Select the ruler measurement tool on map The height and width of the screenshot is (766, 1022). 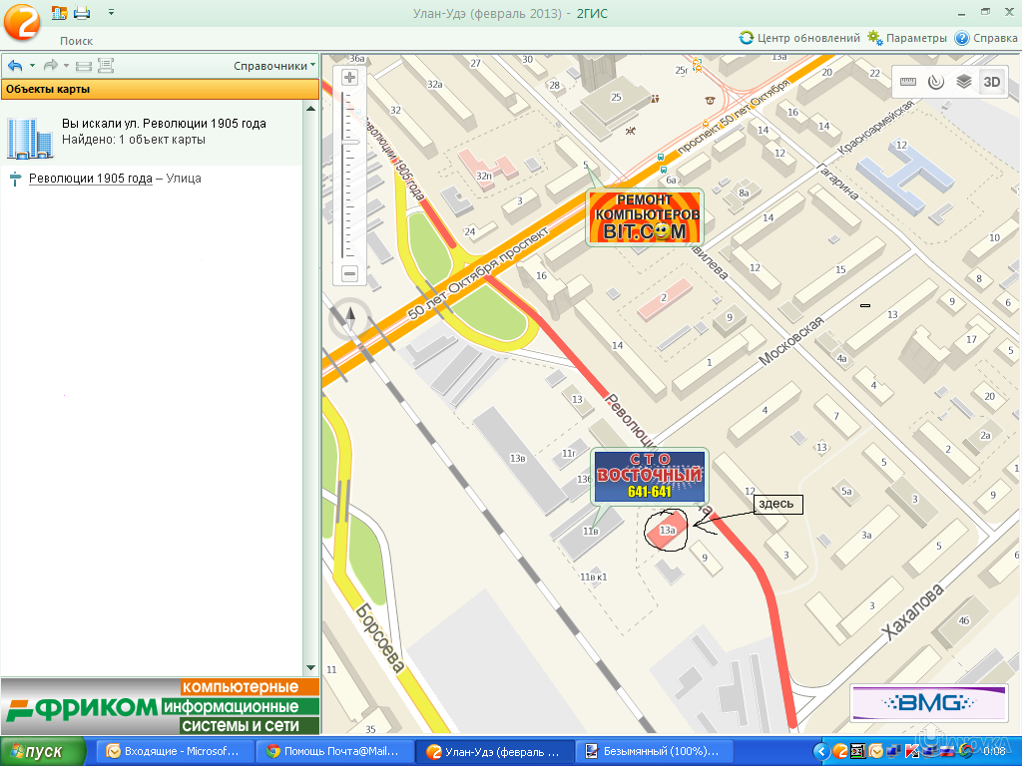coord(908,82)
